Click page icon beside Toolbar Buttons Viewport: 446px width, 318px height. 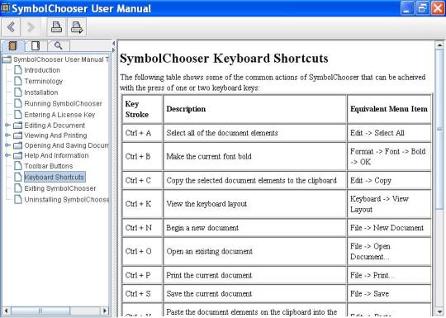[18, 165]
